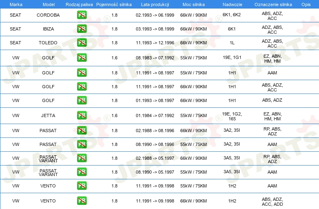Select the CORDOBA model cell
Viewport: 319px width, 209px height.
[48, 15]
